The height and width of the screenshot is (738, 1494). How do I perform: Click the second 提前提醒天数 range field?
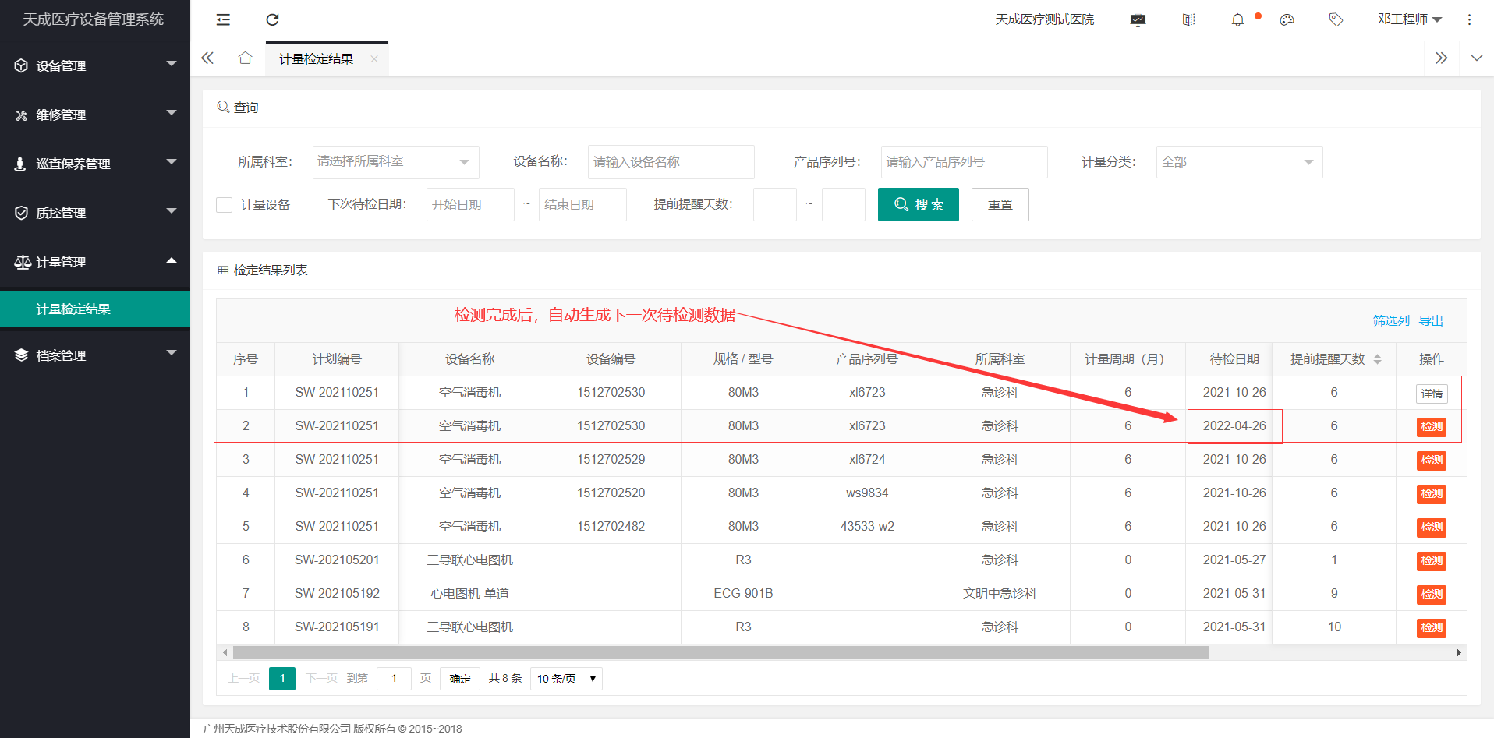844,205
